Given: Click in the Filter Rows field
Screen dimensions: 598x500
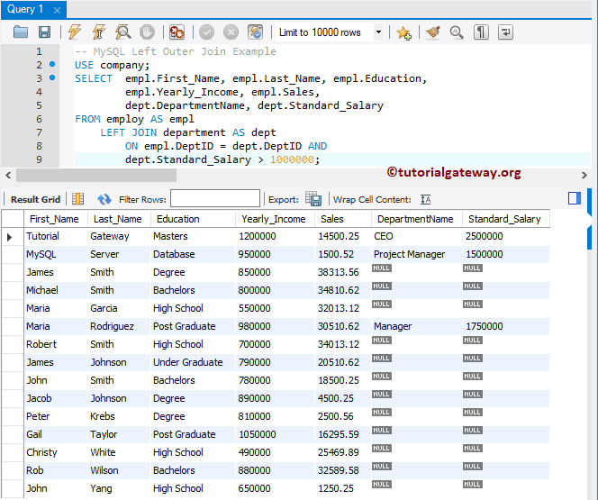Looking at the screenshot, I should 214,199.
